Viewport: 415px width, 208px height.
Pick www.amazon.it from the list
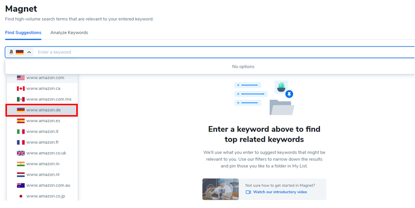coord(43,131)
